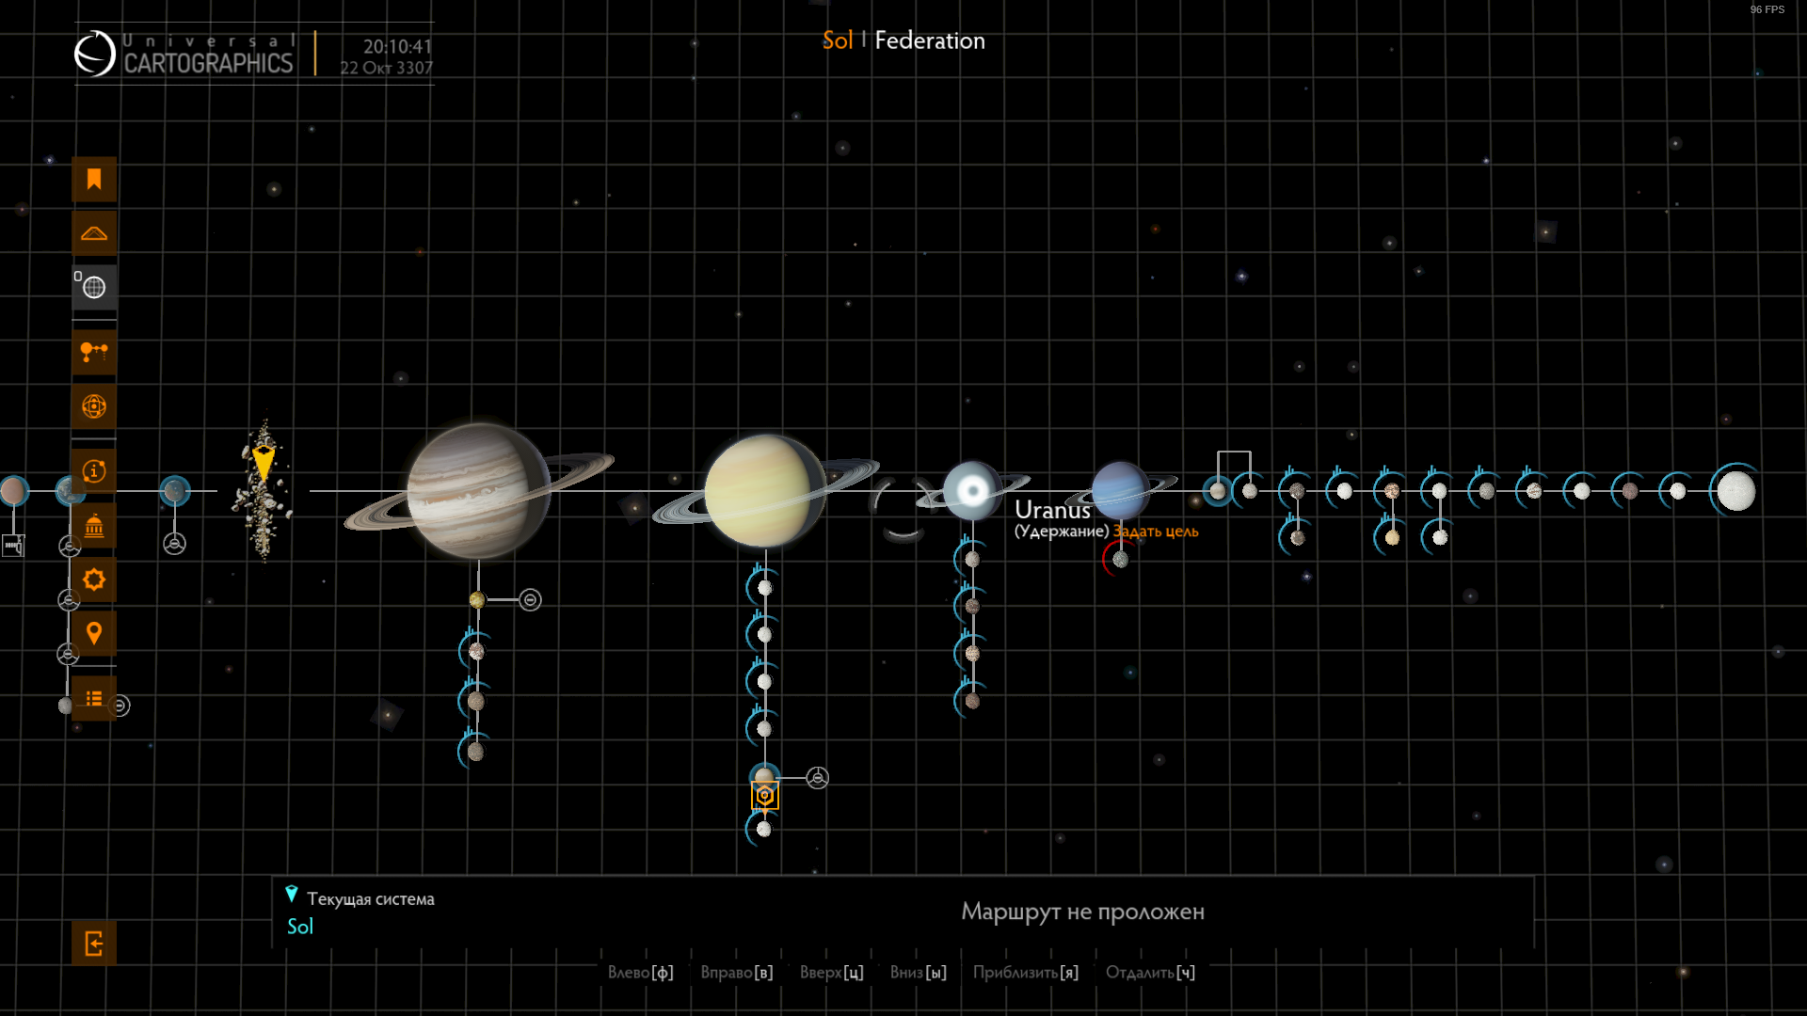Select the third moon under Saturn
The image size is (1807, 1016).
[x=765, y=682]
